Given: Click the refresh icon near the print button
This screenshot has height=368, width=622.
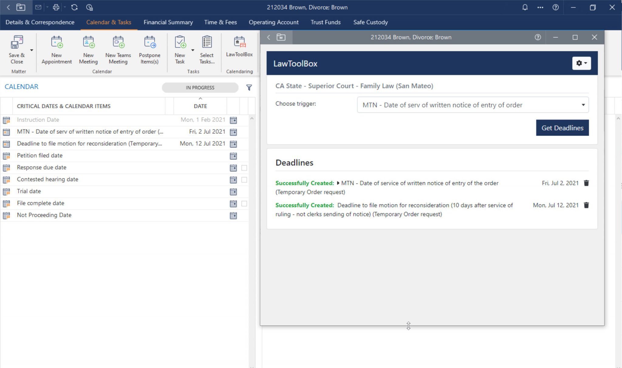Looking at the screenshot, I should pos(75,7).
